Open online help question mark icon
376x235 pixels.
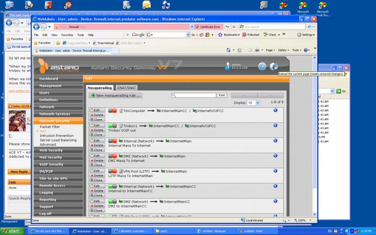click(x=262, y=66)
